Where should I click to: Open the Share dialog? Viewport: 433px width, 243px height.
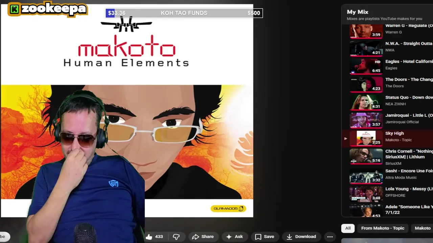pos(203,237)
